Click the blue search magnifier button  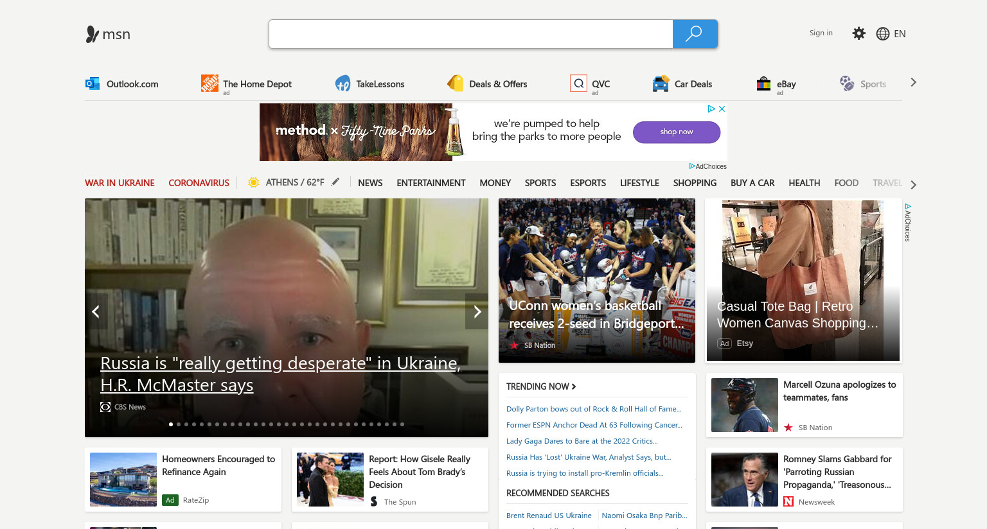coord(695,34)
